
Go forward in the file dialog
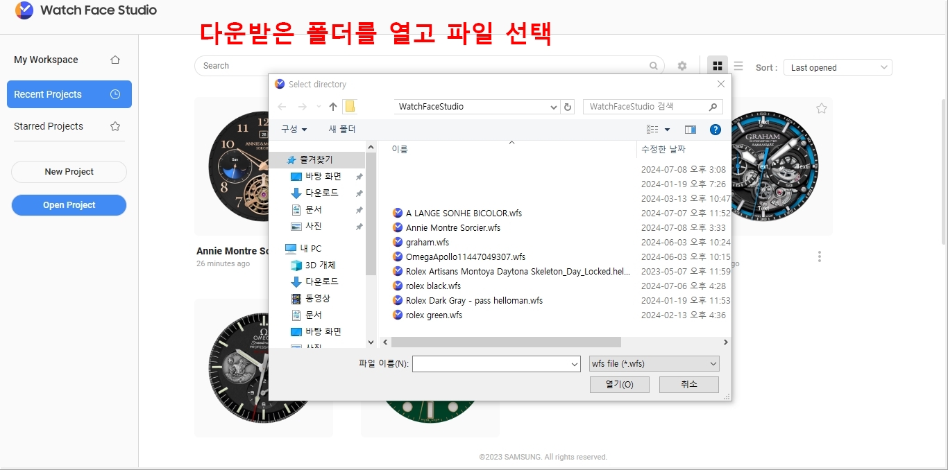(x=302, y=107)
